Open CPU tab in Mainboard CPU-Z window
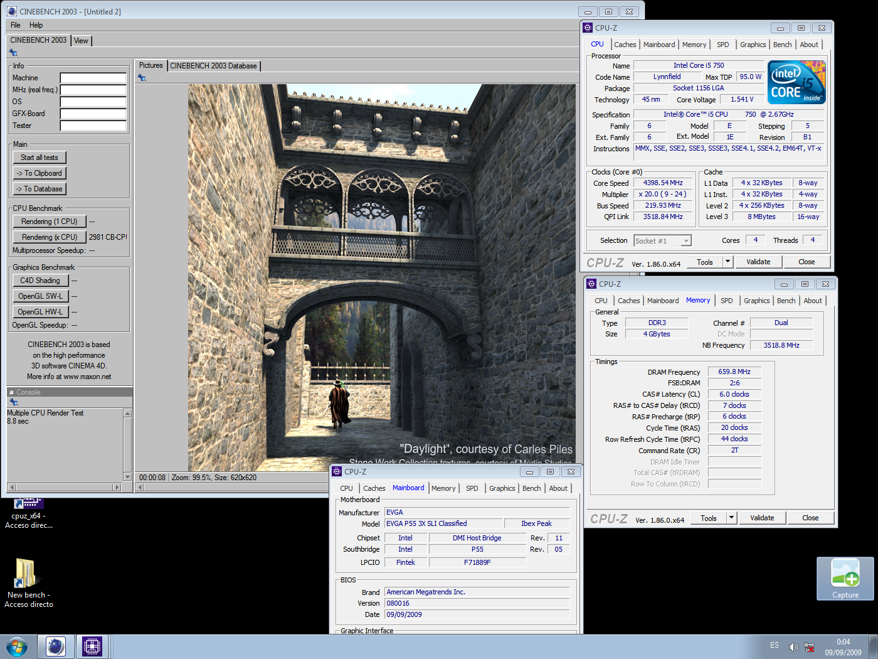The width and height of the screenshot is (878, 659). pyautogui.click(x=346, y=488)
